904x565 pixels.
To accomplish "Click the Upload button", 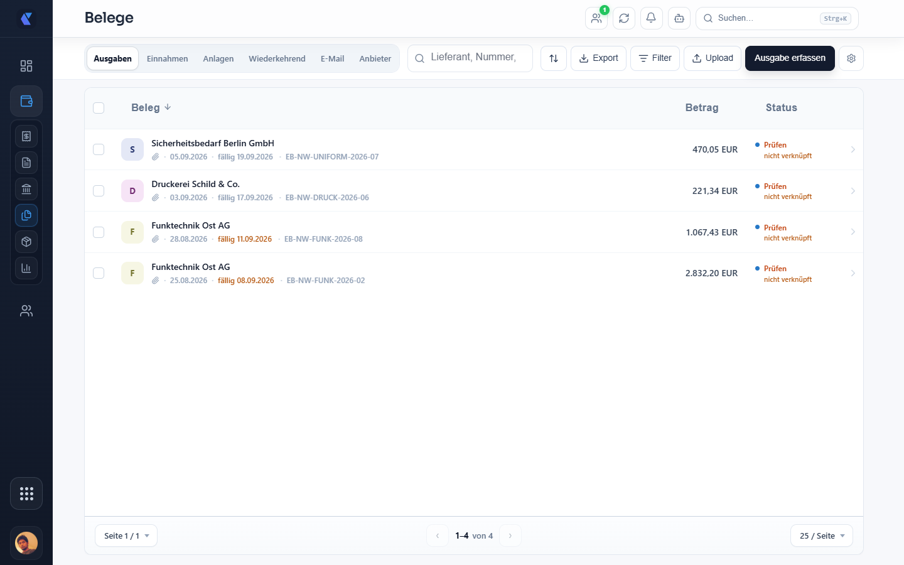I will click(x=713, y=58).
